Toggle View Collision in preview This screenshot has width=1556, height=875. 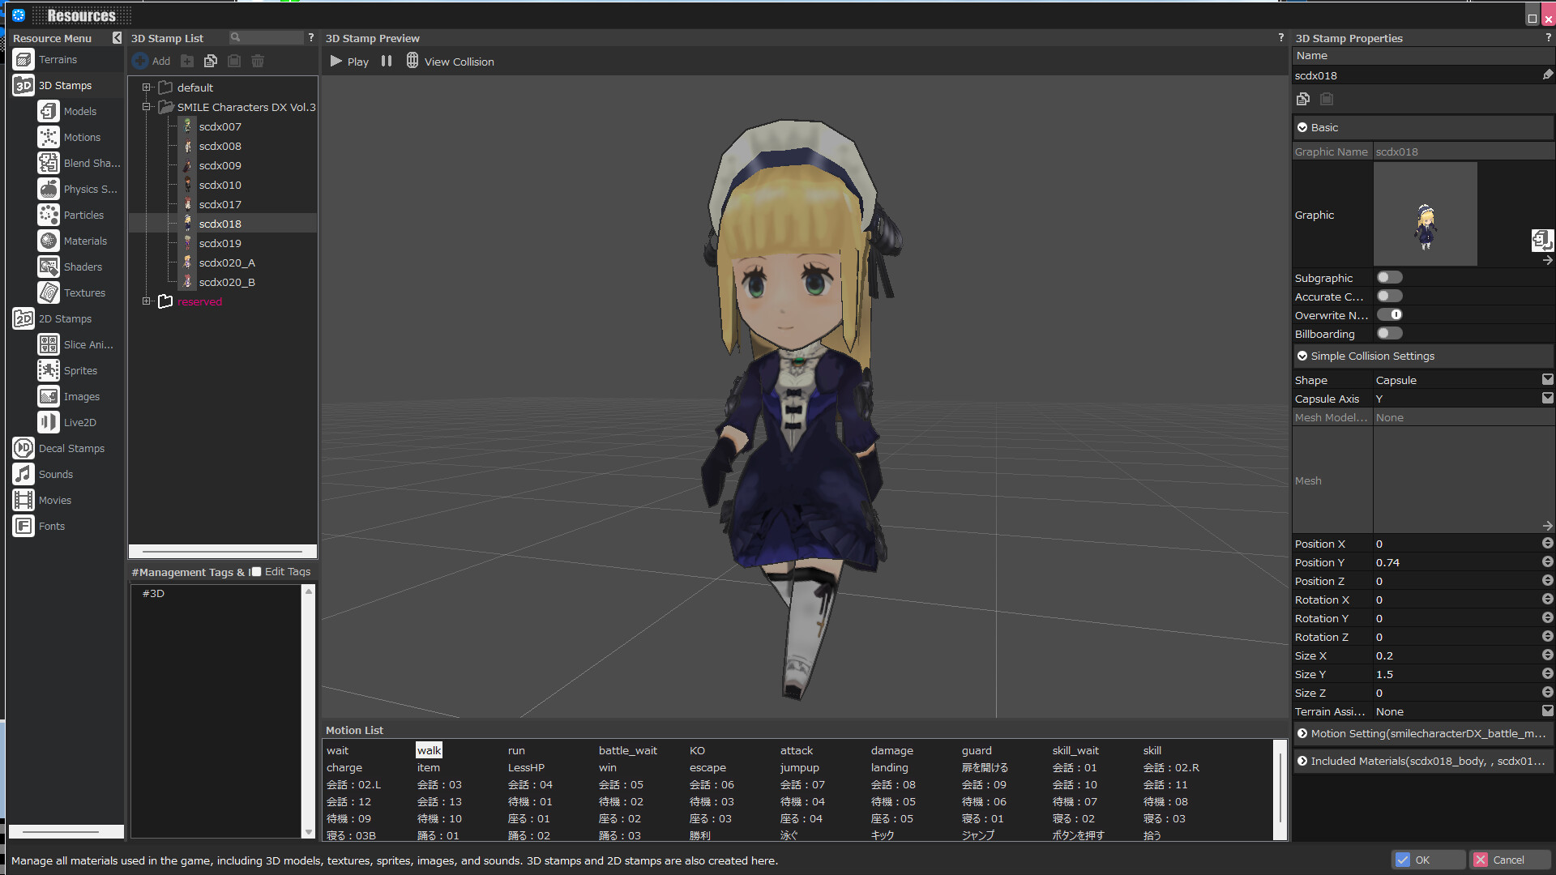(x=450, y=61)
